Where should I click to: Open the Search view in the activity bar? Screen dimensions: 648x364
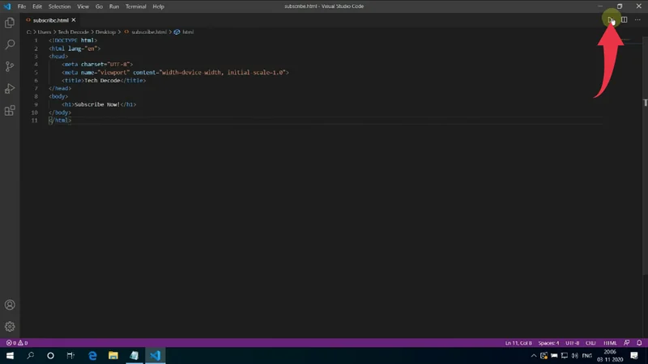[x=10, y=45]
